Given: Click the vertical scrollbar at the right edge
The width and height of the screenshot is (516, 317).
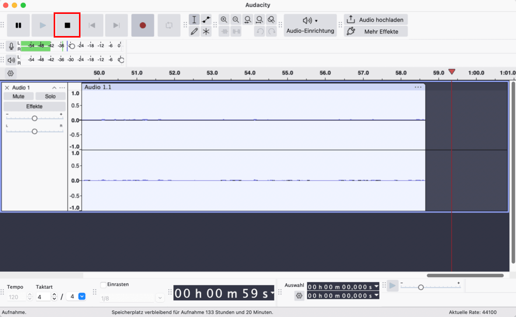Looking at the screenshot, I should (x=513, y=172).
